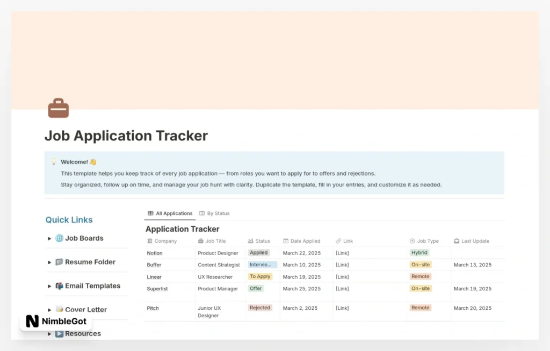Click the March 13, 2025 last update cell

click(x=477, y=265)
